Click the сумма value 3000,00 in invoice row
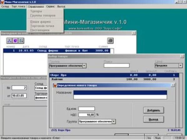This screenshot has width=187, height=140. tap(102, 51)
